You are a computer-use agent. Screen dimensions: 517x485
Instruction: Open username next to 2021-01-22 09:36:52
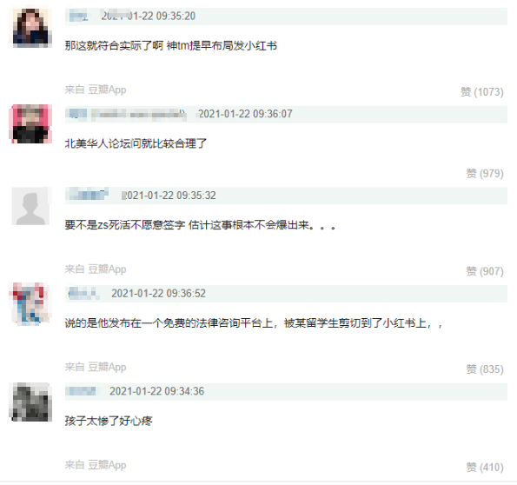(83, 293)
